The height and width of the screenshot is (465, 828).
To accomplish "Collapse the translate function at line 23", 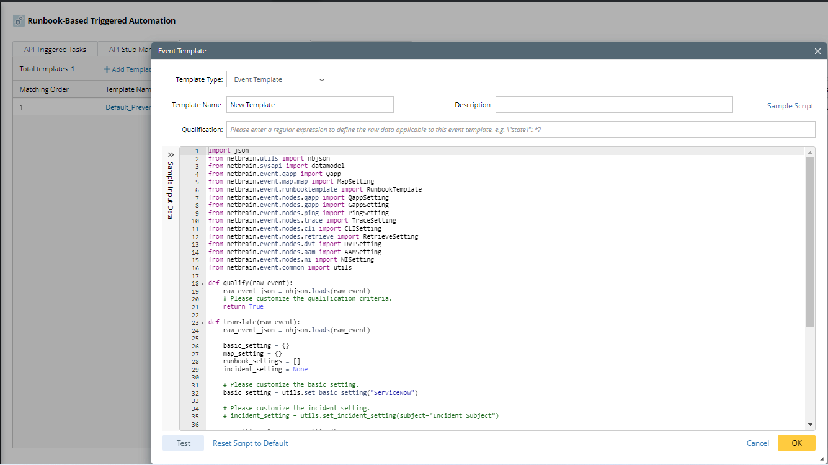I will (x=203, y=323).
